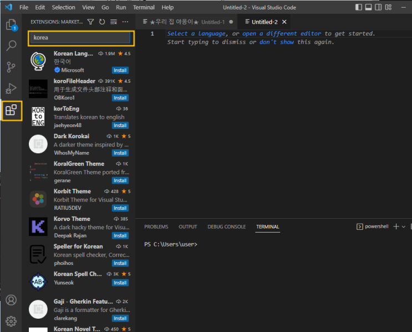Screen dimensions: 412x332
Task: Add new terminal with plus icon
Action: [396, 227]
